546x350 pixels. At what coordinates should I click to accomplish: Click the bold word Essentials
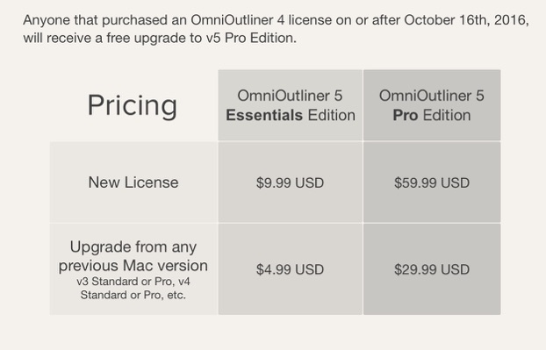click(x=264, y=115)
